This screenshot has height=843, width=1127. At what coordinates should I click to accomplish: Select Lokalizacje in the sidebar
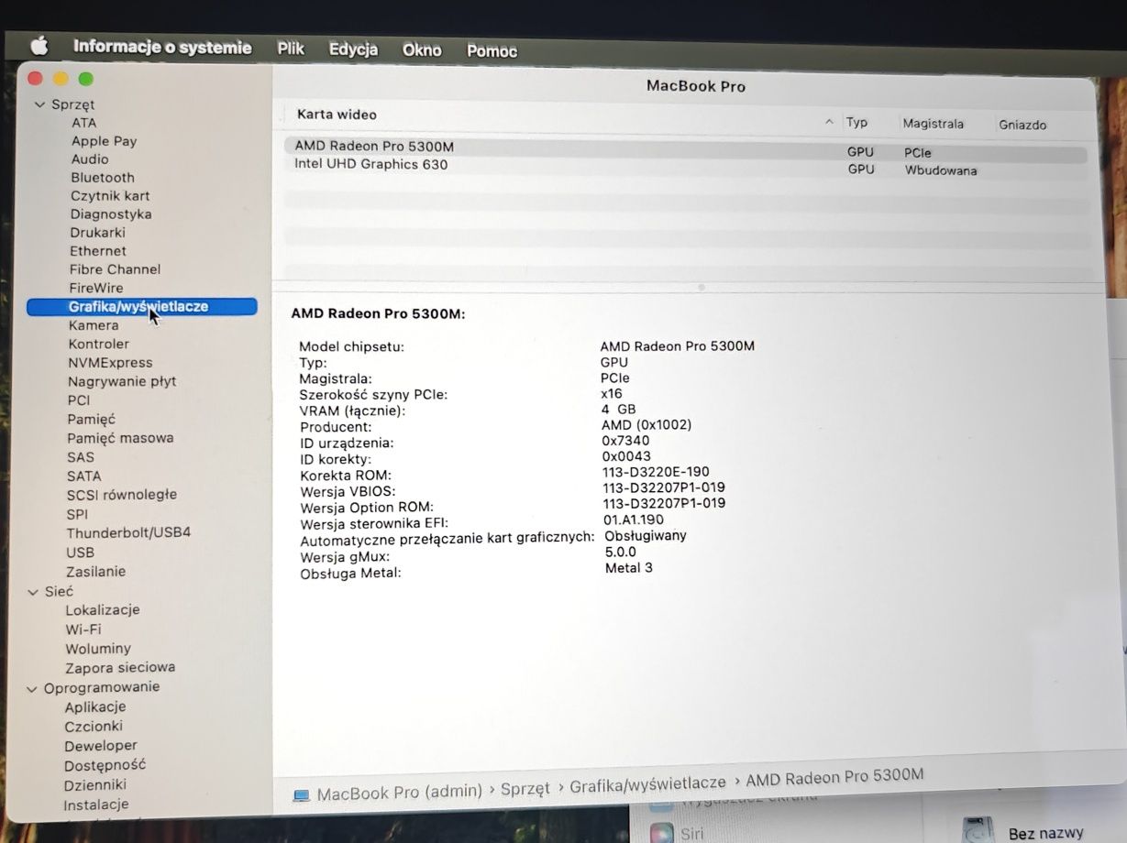click(x=103, y=610)
